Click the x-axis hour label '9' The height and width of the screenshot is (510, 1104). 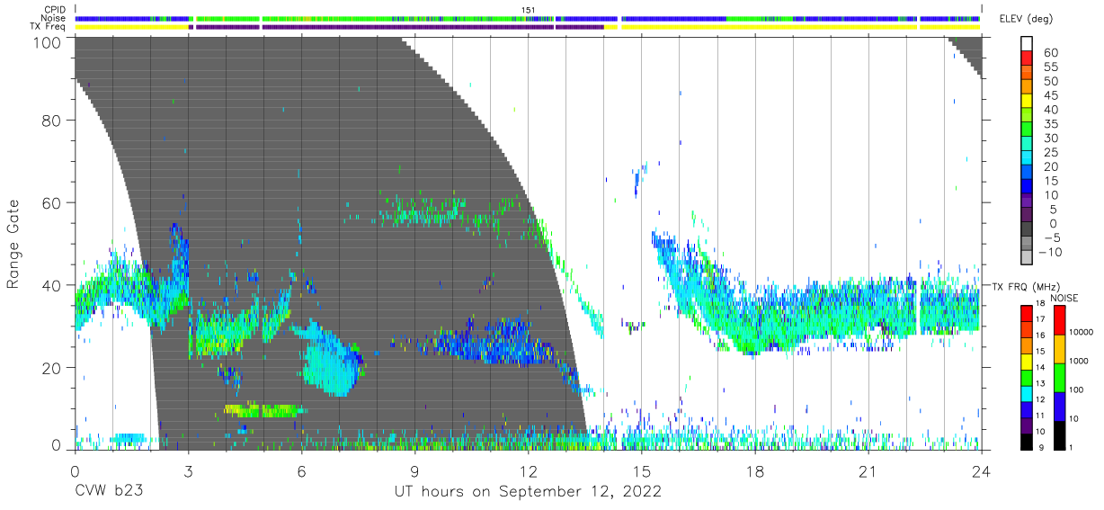[x=414, y=470]
